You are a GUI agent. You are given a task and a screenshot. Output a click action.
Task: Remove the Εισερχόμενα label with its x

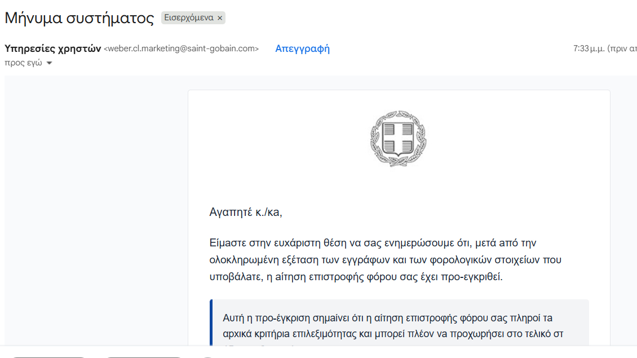[x=220, y=18]
